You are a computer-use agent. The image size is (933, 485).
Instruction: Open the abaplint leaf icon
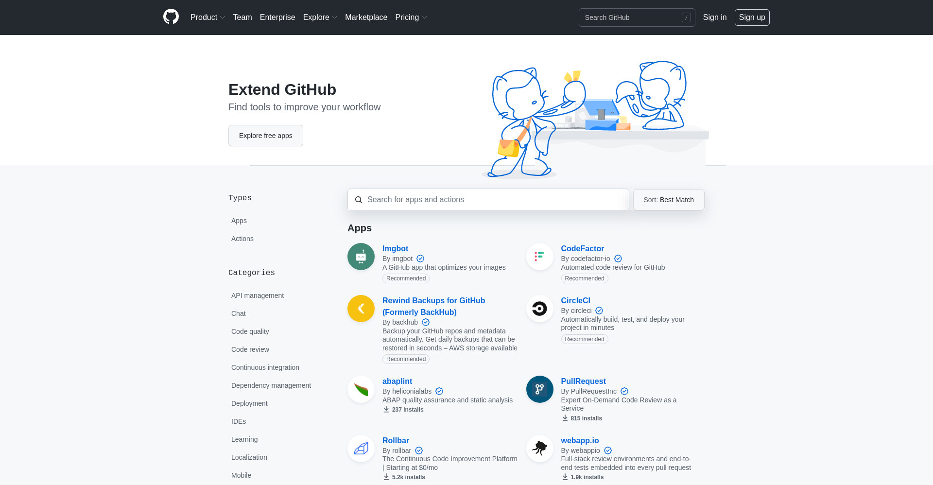click(x=361, y=389)
